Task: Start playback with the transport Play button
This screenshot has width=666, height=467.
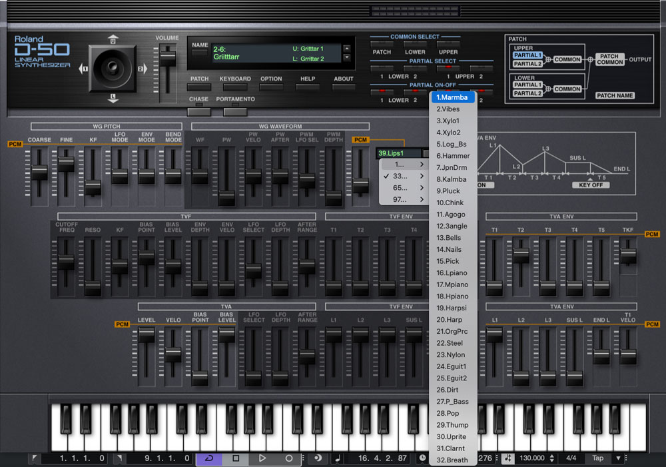Action: [x=262, y=458]
